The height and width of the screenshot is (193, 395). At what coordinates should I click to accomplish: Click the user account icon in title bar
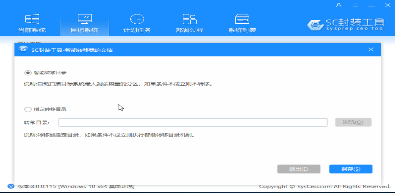[339, 5]
